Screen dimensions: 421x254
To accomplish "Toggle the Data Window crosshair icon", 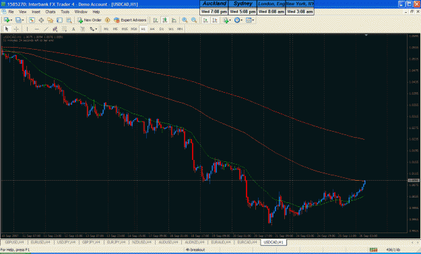I will pos(41,20).
